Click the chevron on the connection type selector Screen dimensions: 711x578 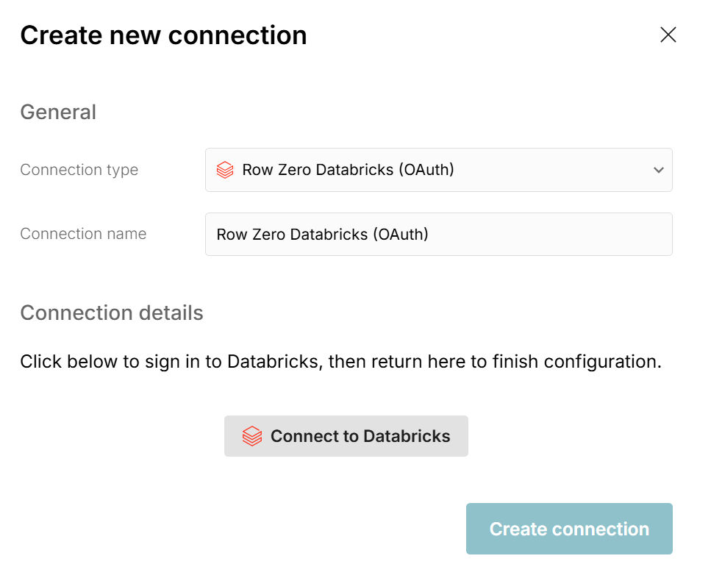click(x=659, y=170)
